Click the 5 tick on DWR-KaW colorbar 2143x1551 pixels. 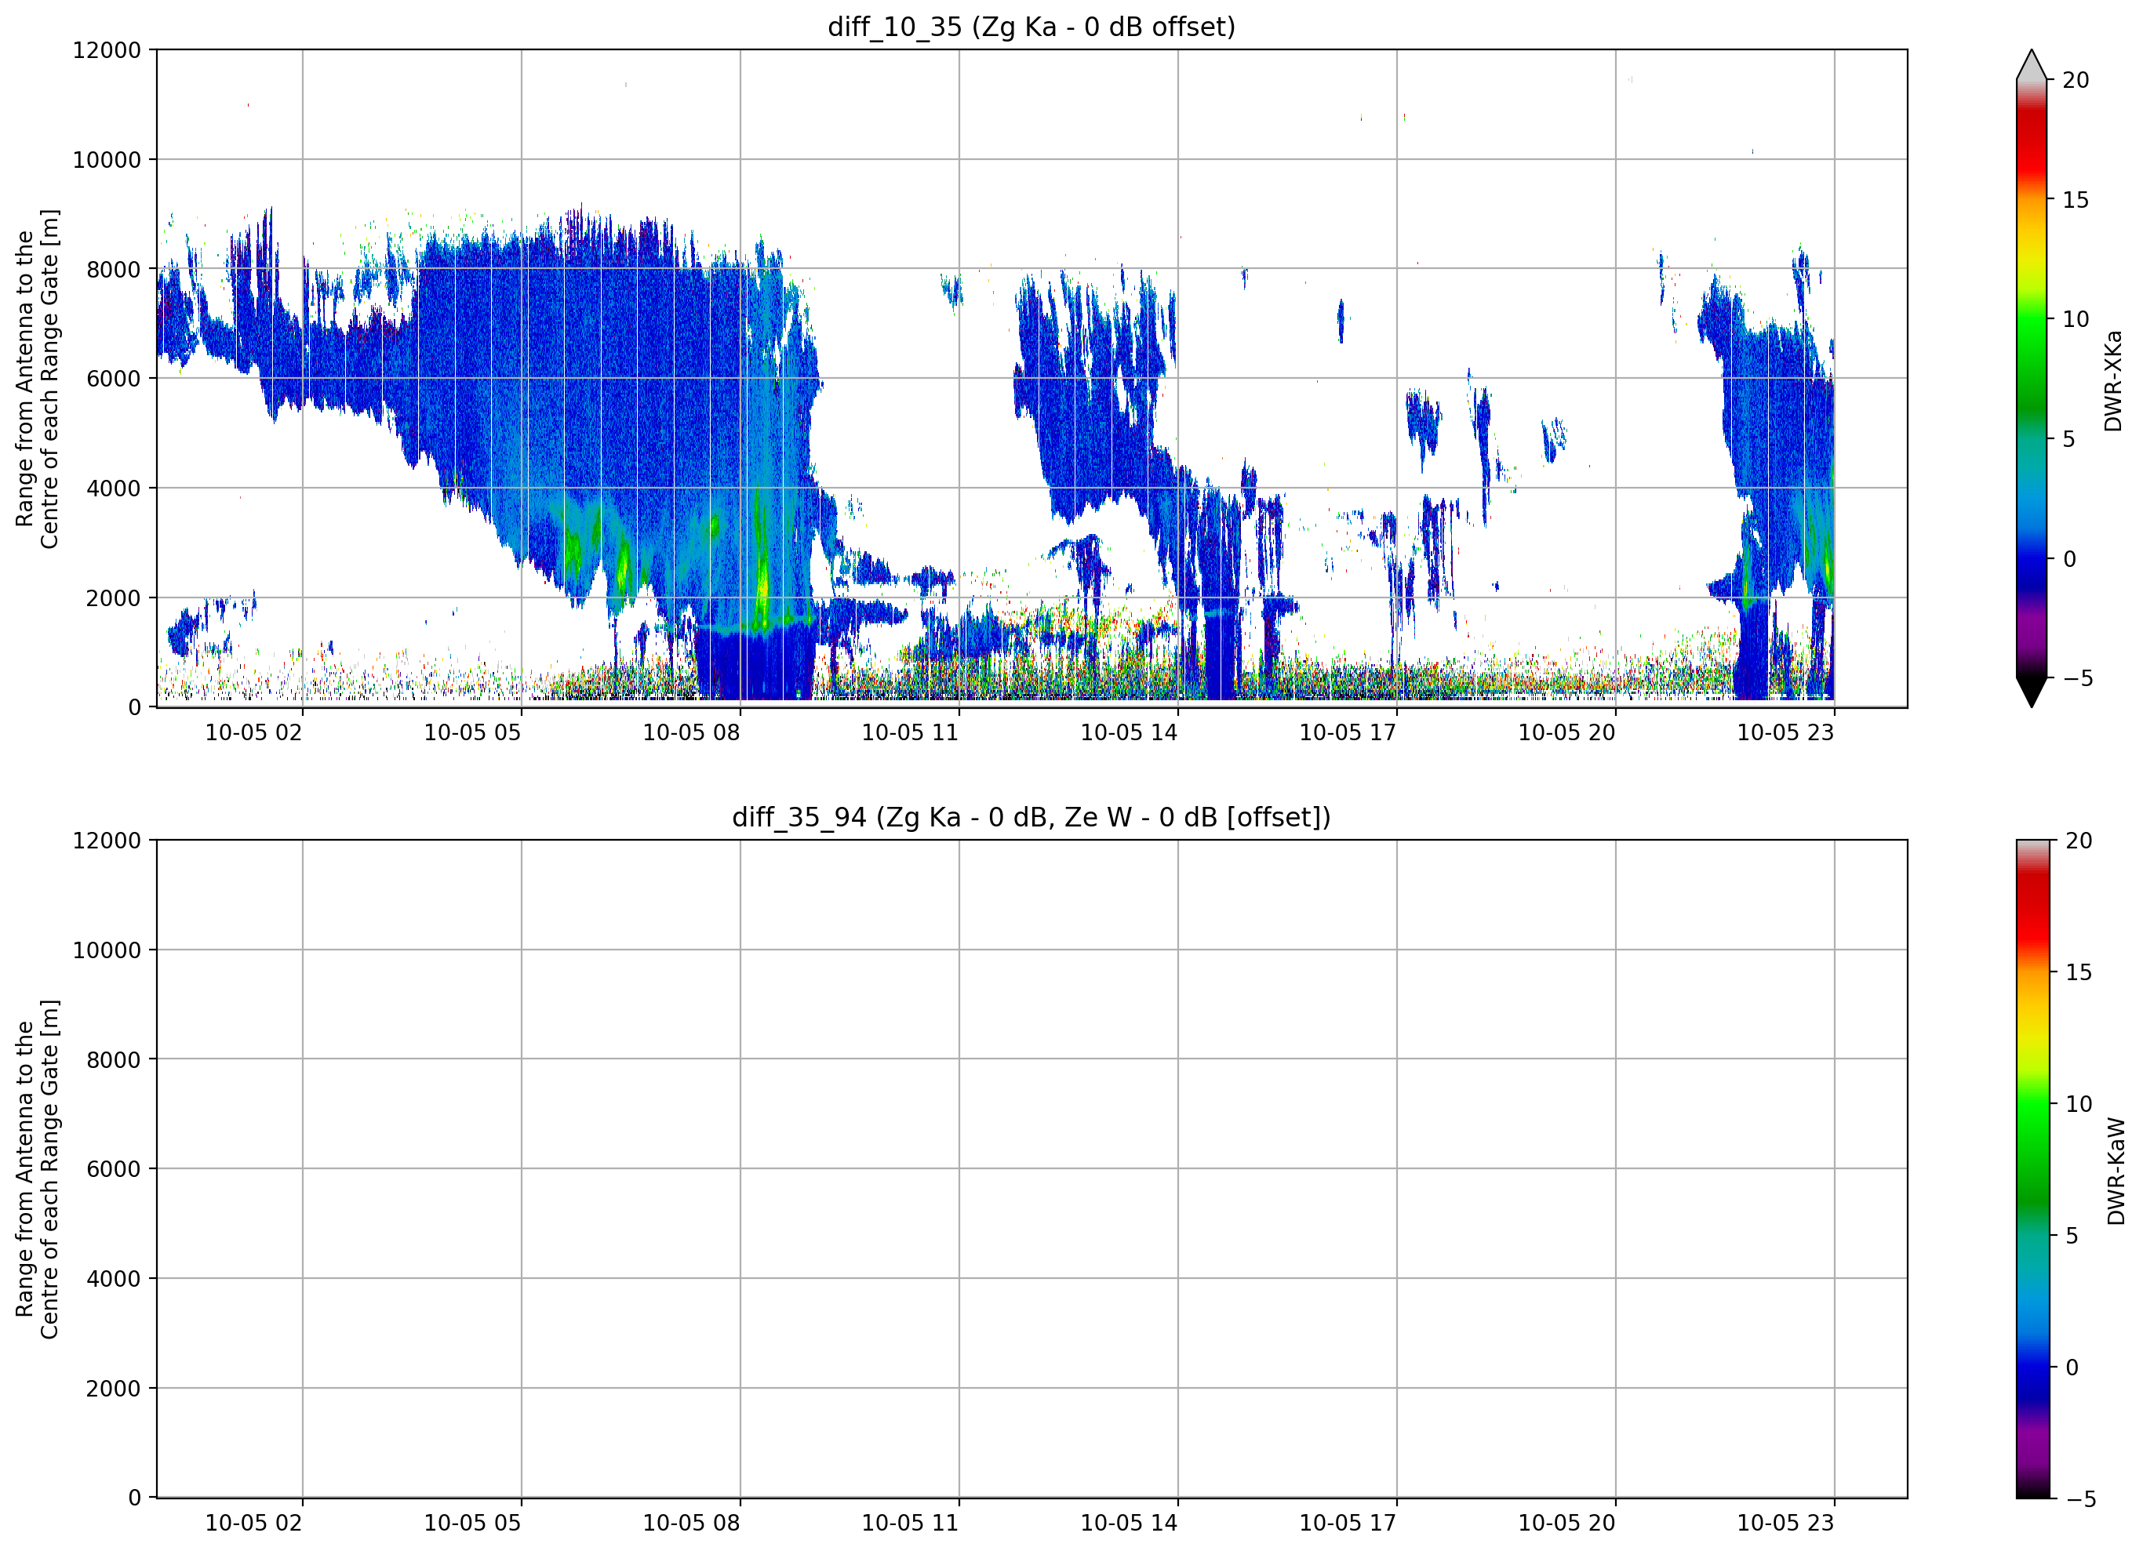2072,1236
